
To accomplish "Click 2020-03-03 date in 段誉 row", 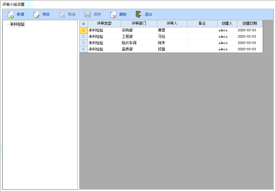I will [x=250, y=49].
